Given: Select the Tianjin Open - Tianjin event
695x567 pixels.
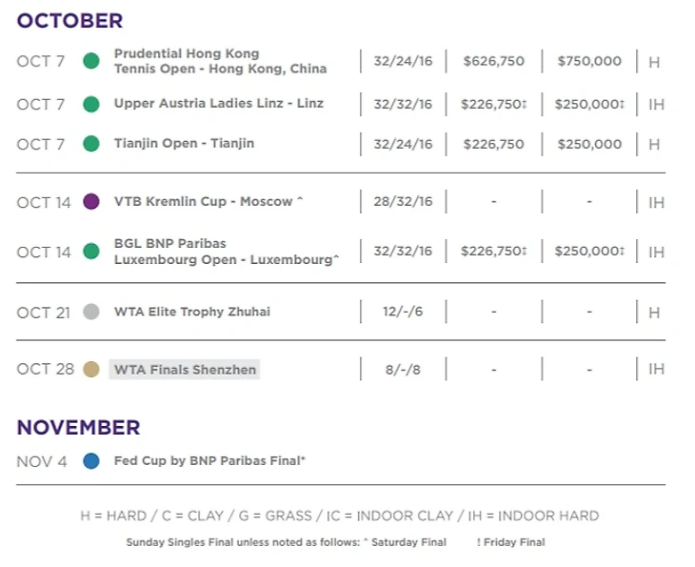Looking at the screenshot, I should (184, 143).
